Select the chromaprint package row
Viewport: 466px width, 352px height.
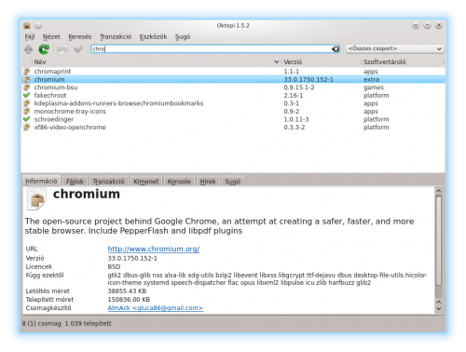pyautogui.click(x=233, y=72)
